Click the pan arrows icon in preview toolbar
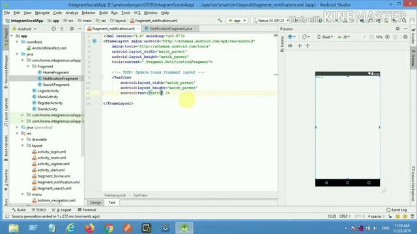The width and height of the screenshot is (417, 234). tap(300, 45)
